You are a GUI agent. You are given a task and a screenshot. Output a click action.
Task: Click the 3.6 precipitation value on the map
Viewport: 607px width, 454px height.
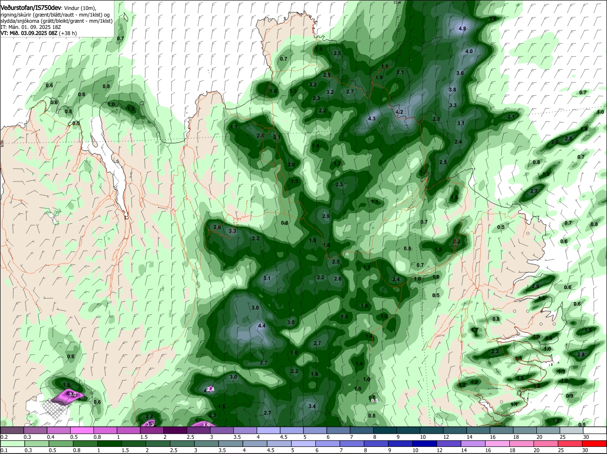tap(460, 73)
